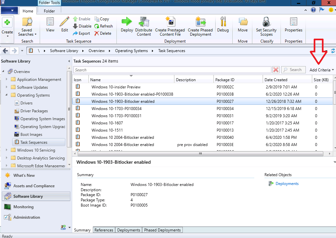Screen dimensions: 336x238
Task: Click the address bar refresh icon
Action: (333, 51)
